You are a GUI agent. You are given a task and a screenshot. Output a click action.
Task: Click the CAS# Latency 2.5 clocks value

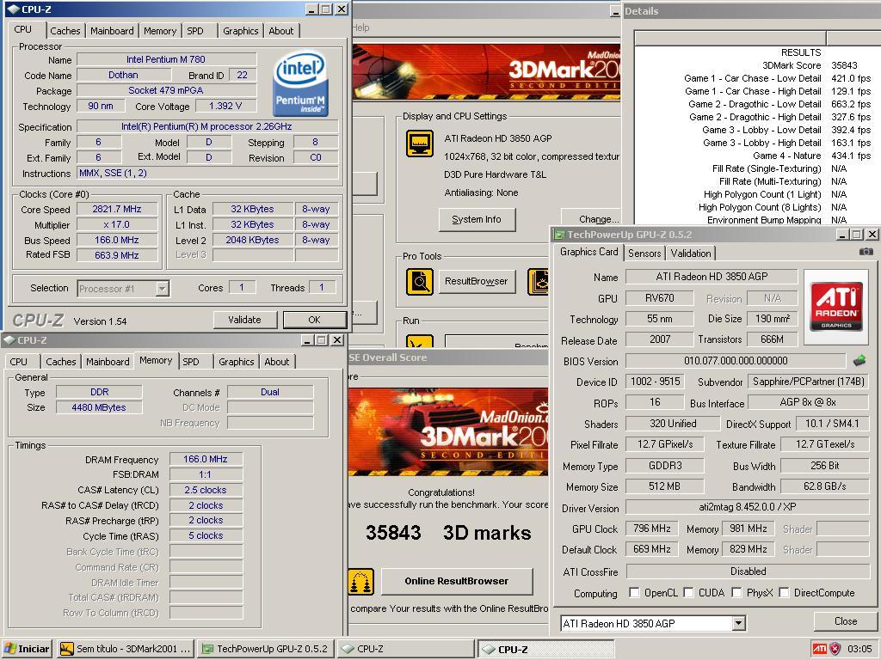pyautogui.click(x=206, y=490)
